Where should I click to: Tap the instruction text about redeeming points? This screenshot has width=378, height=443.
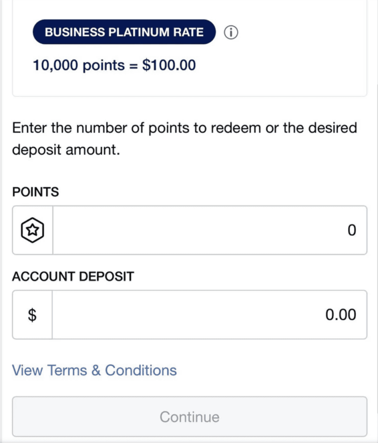coord(185,138)
